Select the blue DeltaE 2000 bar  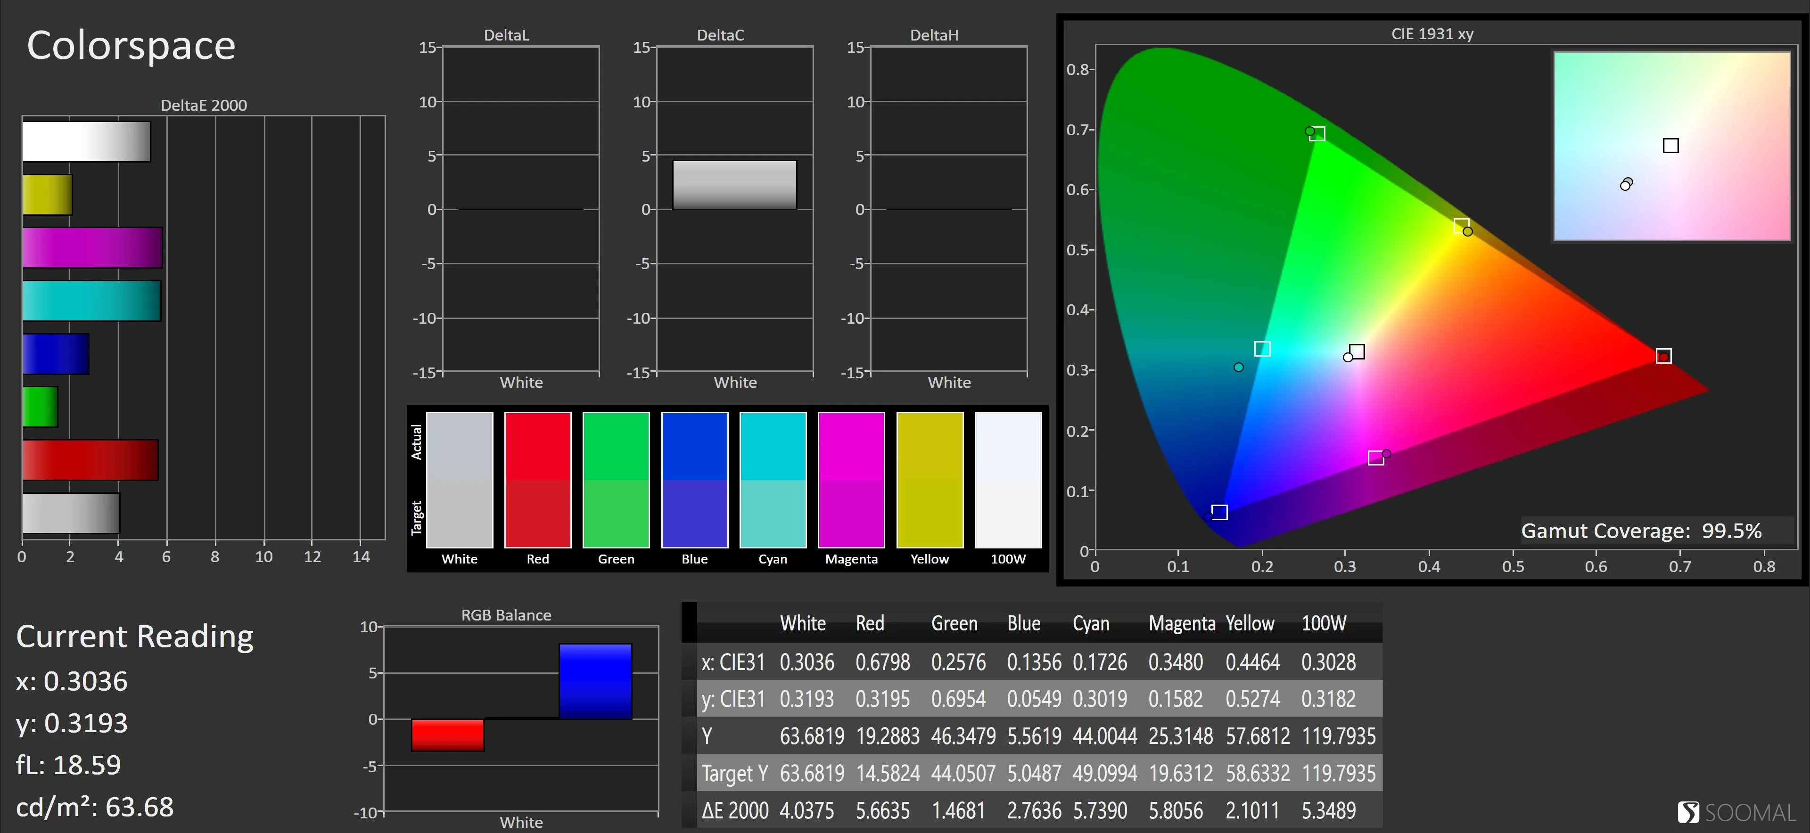tap(56, 353)
